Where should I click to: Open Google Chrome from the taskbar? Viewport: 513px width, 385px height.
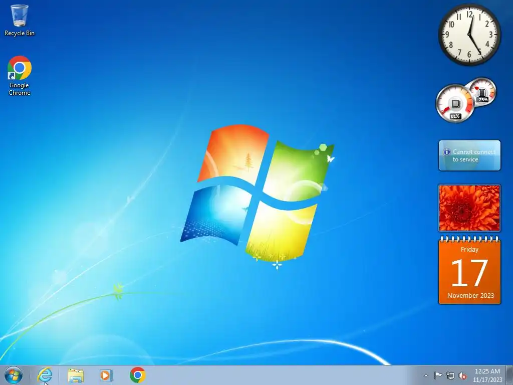coord(138,375)
